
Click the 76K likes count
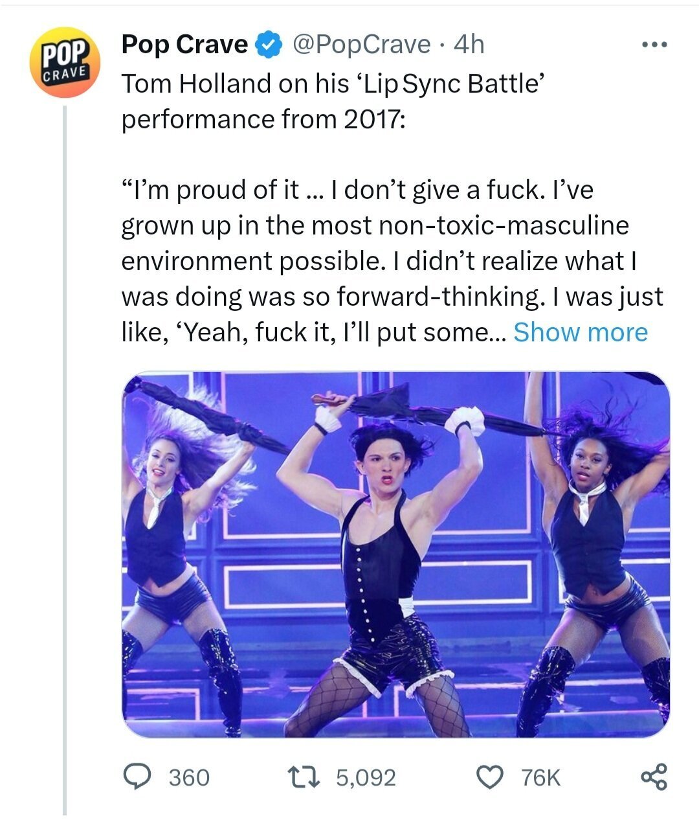point(541,777)
